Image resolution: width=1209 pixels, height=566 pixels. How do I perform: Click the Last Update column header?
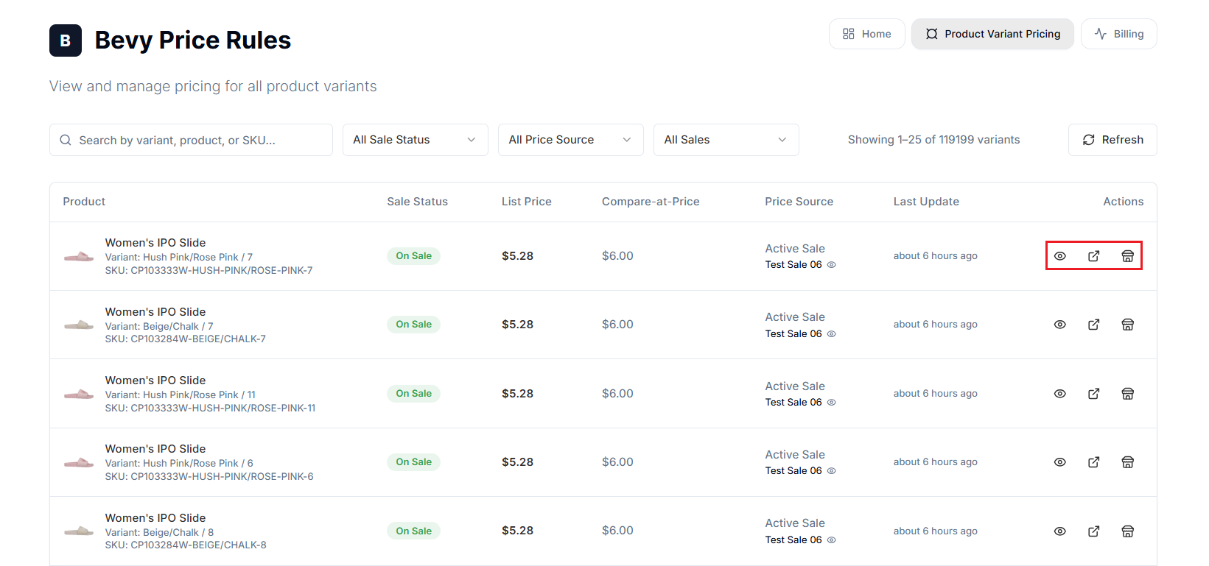pos(926,202)
